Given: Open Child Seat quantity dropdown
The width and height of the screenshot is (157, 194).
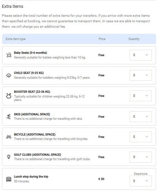Looking at the screenshot, I should click(x=141, y=75).
